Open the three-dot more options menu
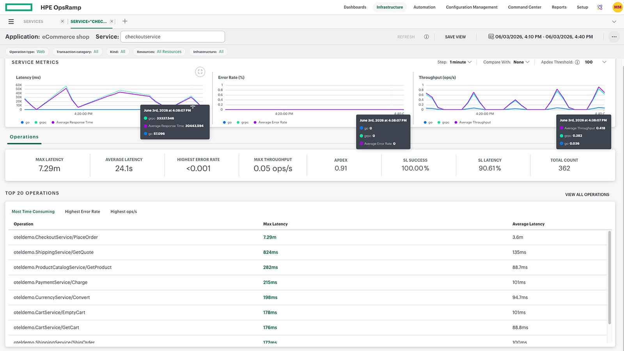This screenshot has height=351, width=624. click(x=614, y=37)
